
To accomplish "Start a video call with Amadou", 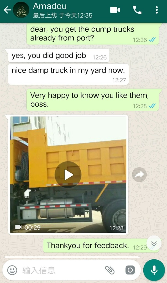I will coord(115,10).
